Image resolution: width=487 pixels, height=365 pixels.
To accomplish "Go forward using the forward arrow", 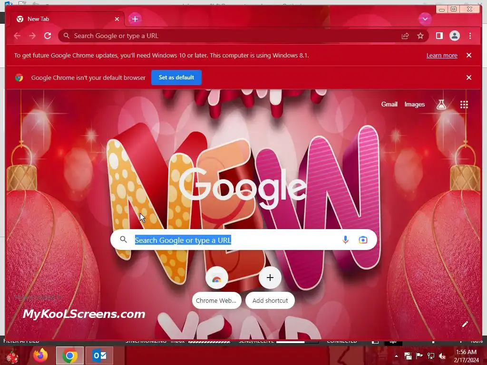I will pyautogui.click(x=32, y=36).
